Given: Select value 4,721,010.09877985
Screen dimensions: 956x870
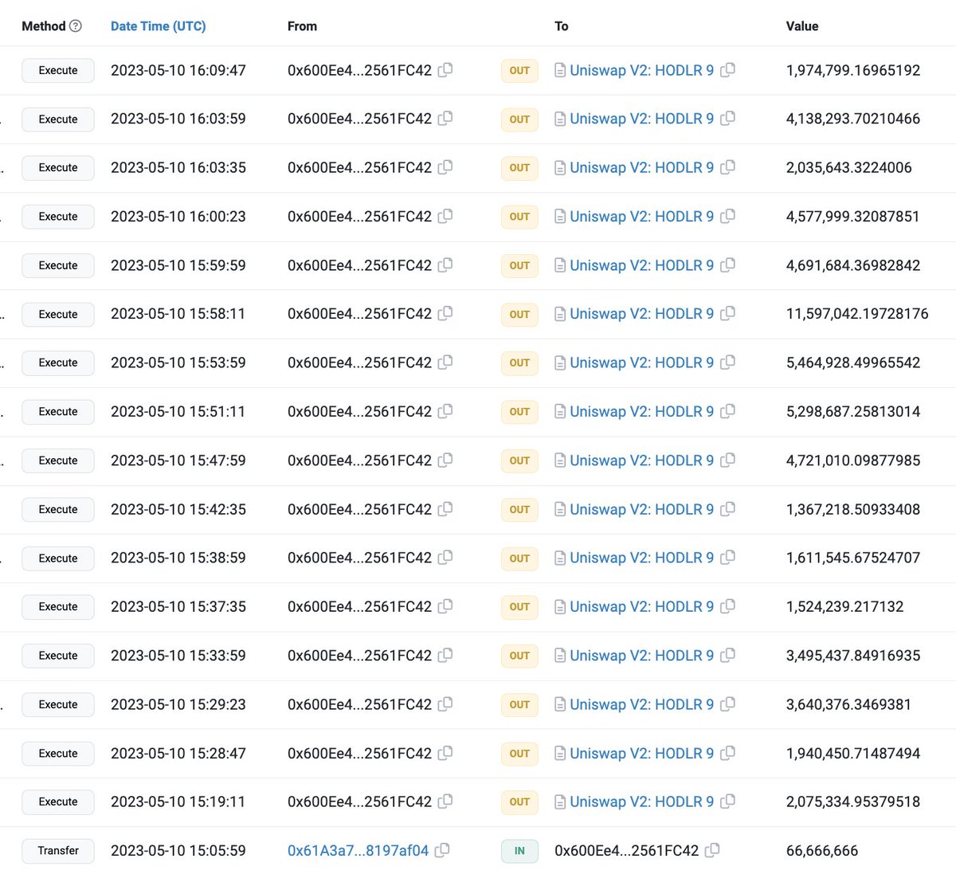Looking at the screenshot, I should click(853, 460).
